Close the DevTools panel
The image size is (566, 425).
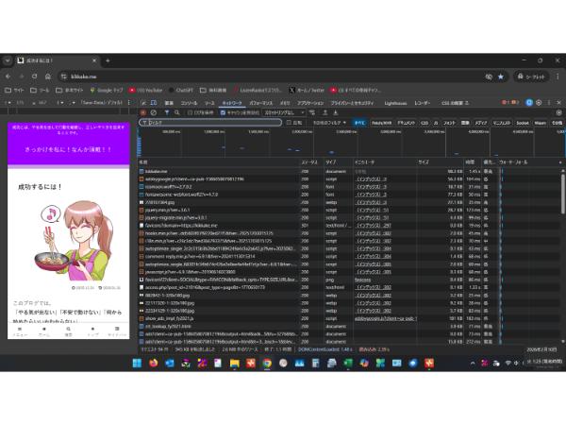559,103
